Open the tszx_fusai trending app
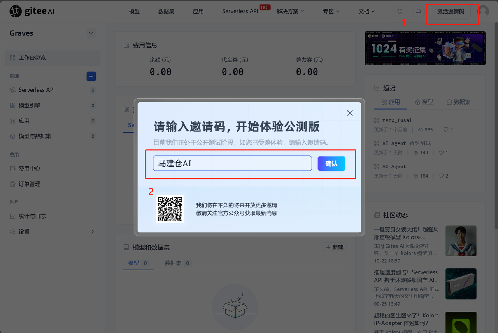This screenshot has width=498, height=333. (397, 120)
